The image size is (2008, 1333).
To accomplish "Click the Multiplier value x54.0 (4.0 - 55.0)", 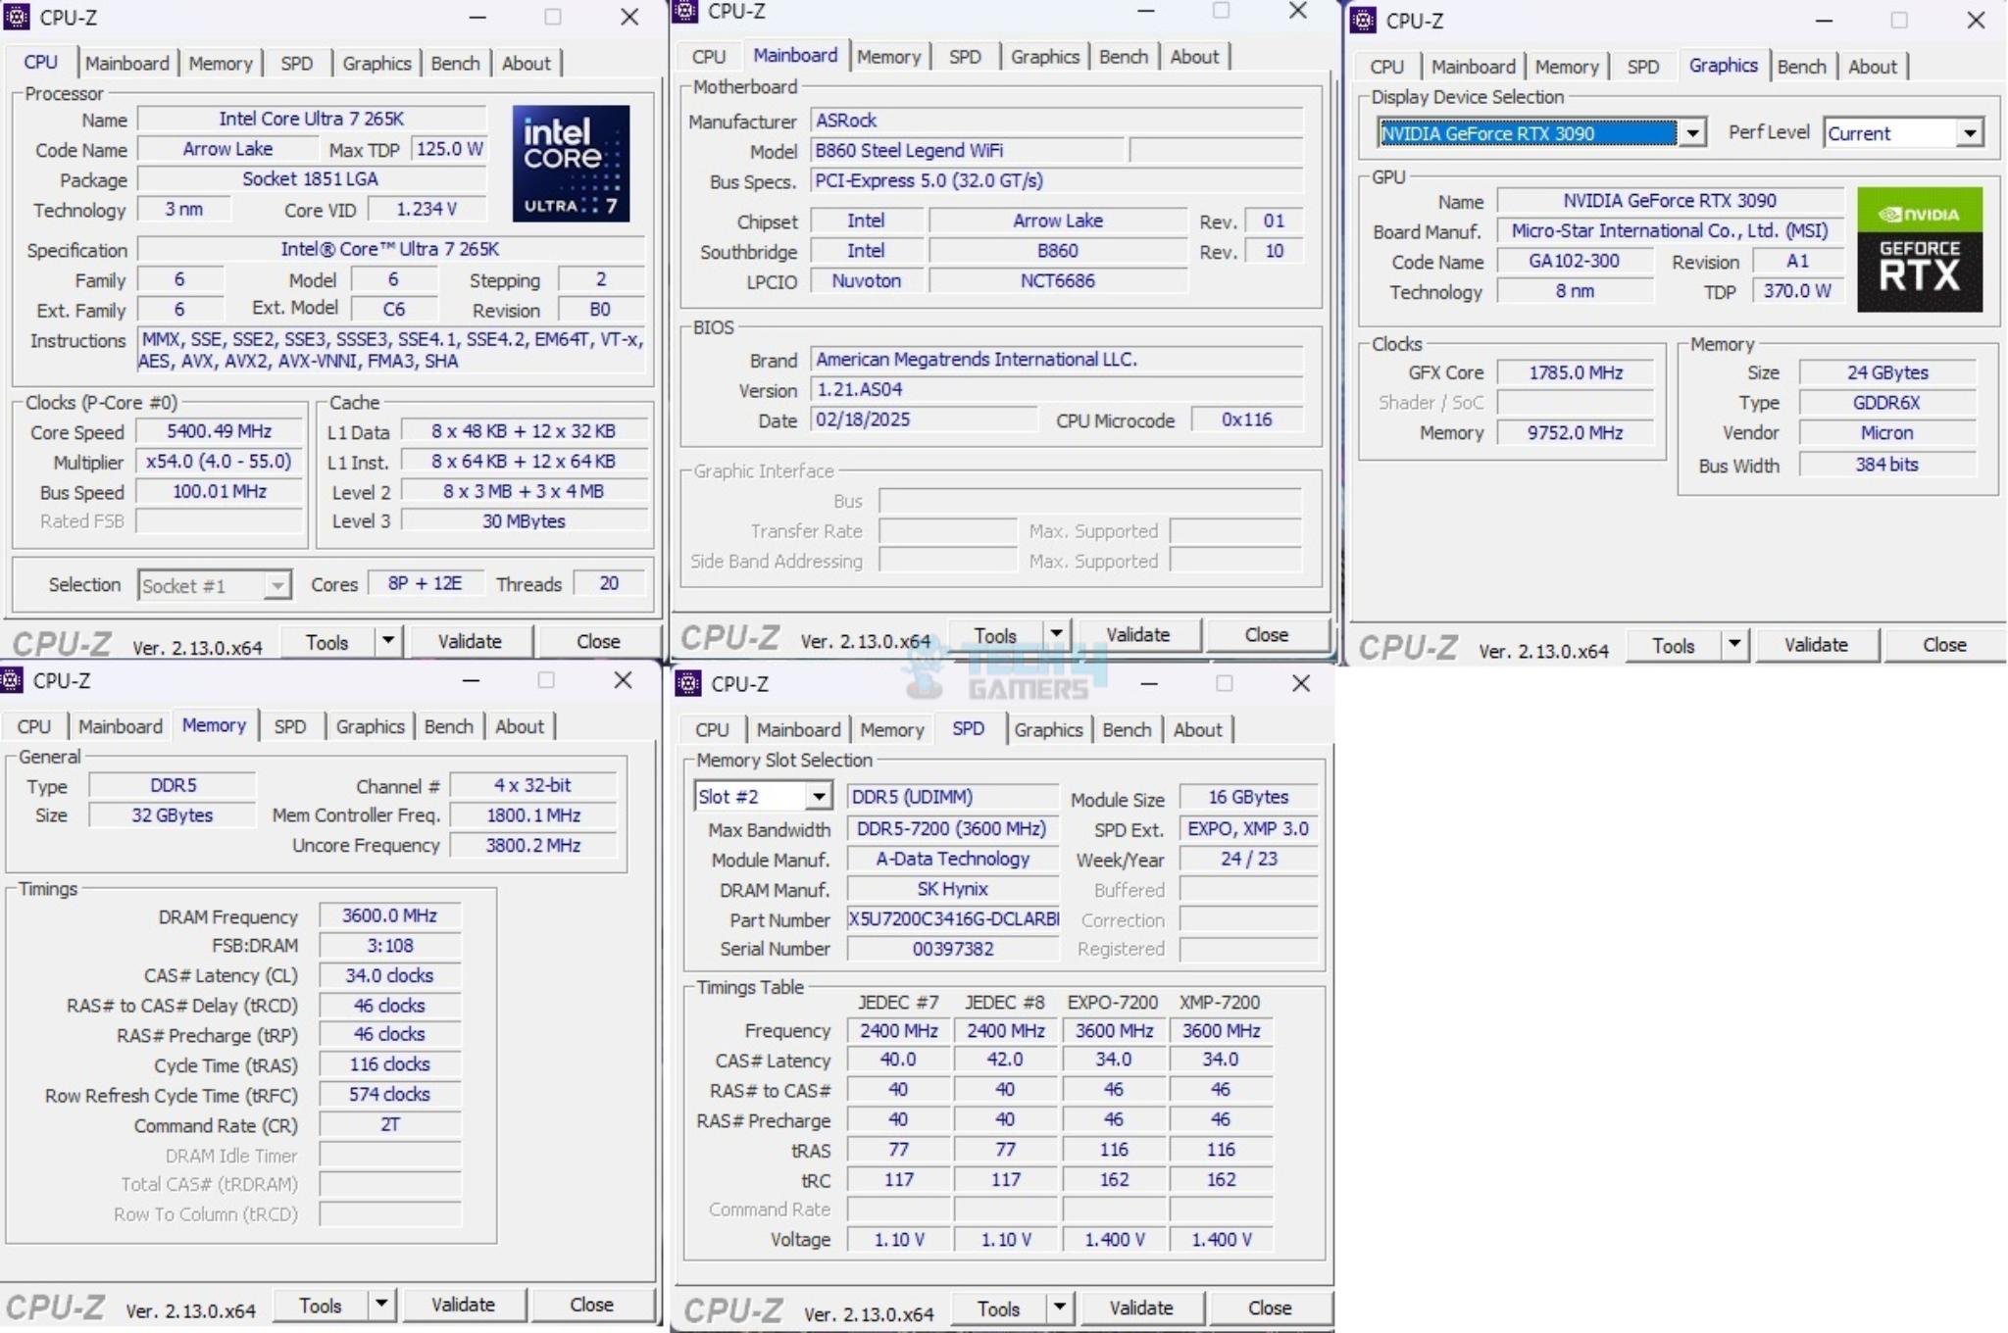I will (x=219, y=462).
